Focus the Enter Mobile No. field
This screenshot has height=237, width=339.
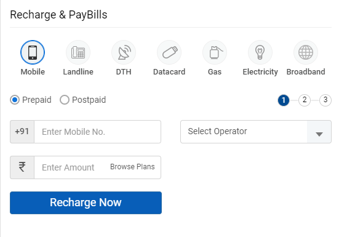pos(97,132)
